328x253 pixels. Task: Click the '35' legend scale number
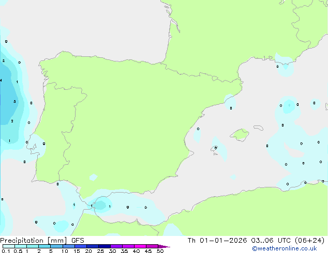(x=124, y=251)
